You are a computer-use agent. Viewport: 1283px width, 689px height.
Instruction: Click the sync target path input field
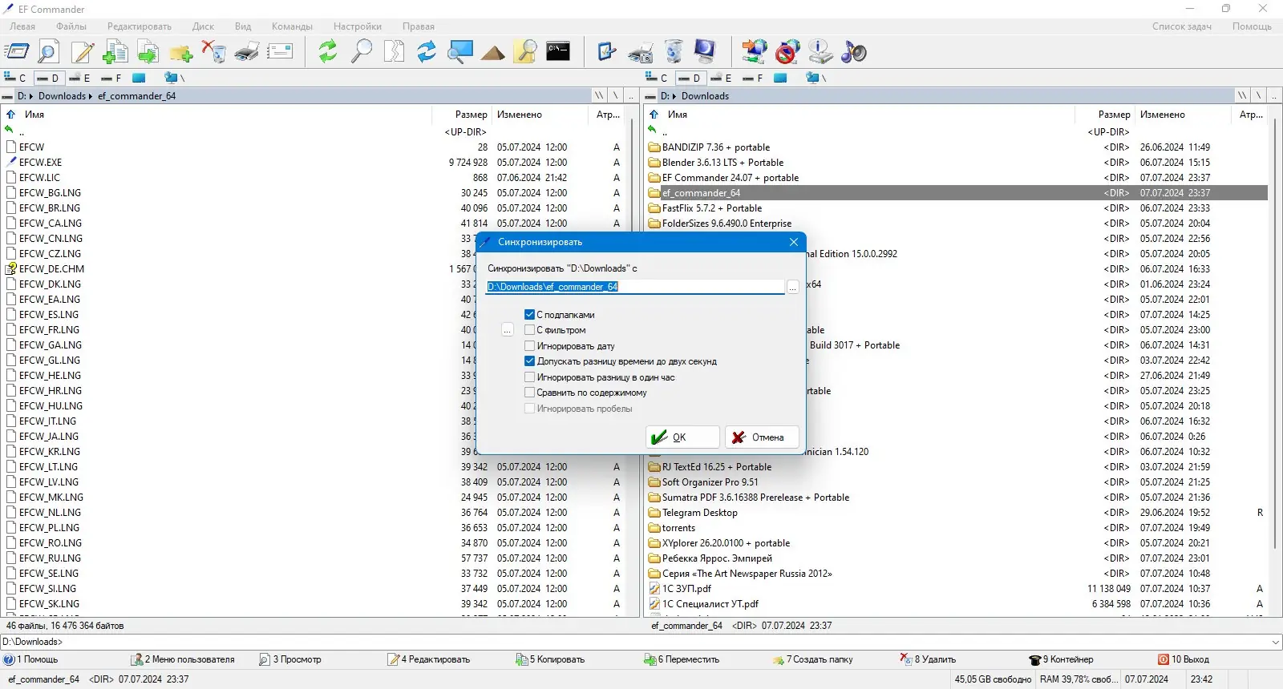[635, 287]
